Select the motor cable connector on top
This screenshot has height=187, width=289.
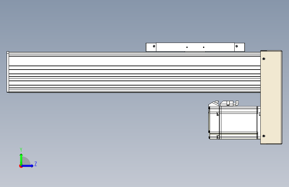229,103
